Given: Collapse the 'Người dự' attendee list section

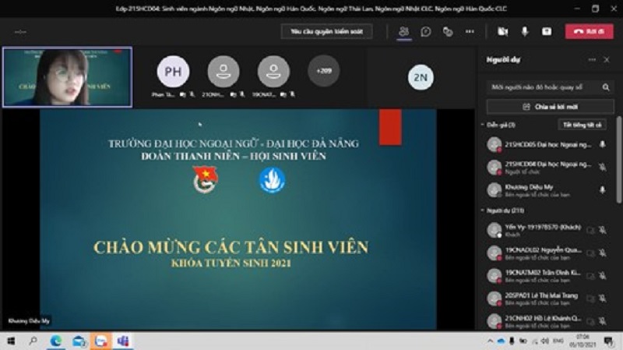Looking at the screenshot, I should 484,211.
